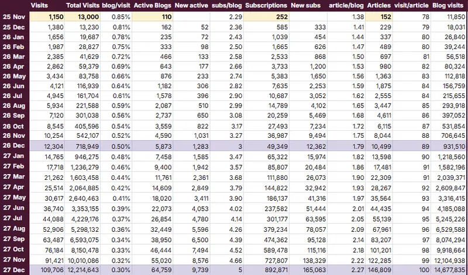
Task: Click the empty New active cell for 25 Nov
Action: point(191,17)
